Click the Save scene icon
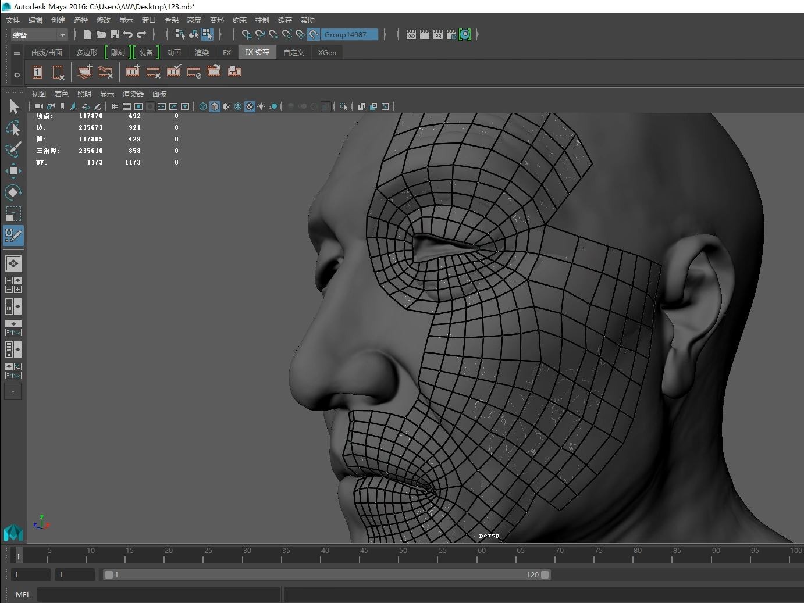 click(115, 35)
